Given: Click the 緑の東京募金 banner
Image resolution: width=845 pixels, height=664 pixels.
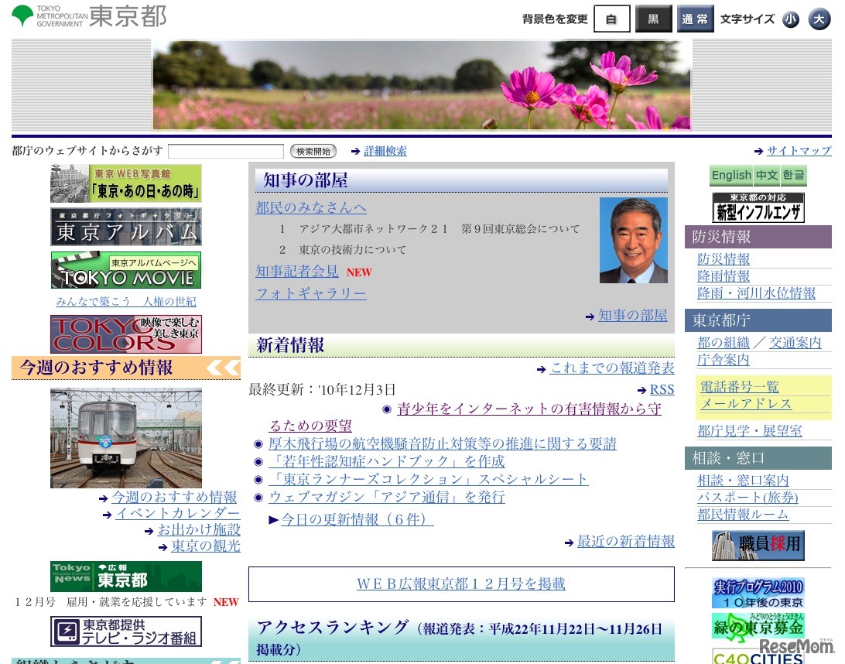Looking at the screenshot, I should click(x=758, y=626).
